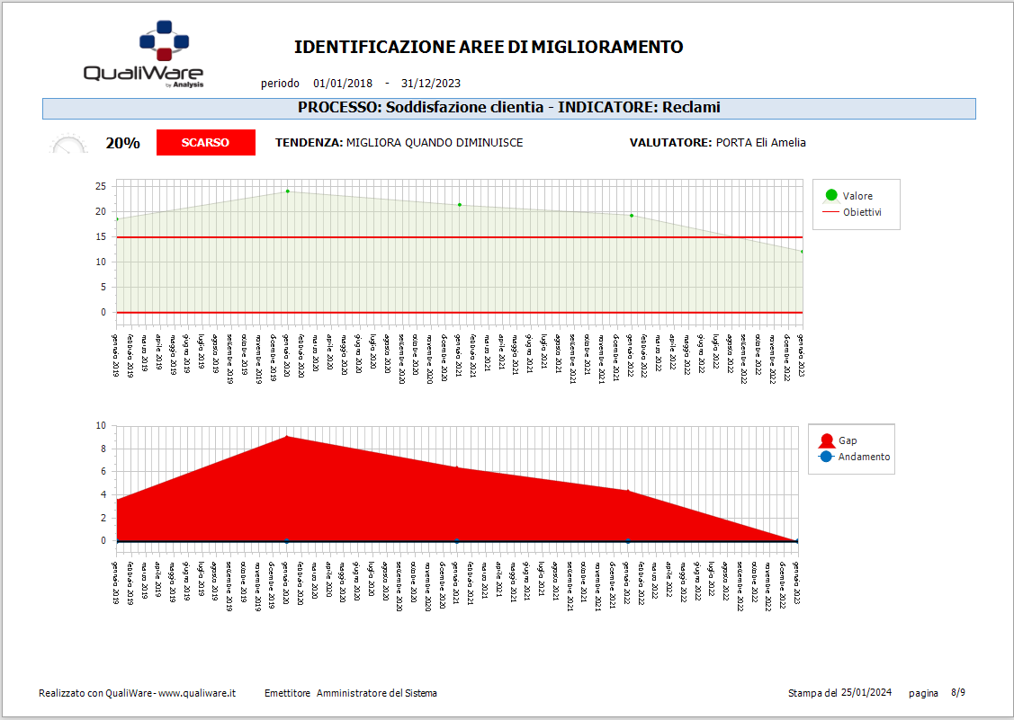Viewport: 1014px width, 720px height.
Task: Click the QualiWare logo
Action: [143, 57]
